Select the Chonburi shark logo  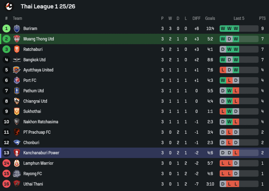coord(17,143)
